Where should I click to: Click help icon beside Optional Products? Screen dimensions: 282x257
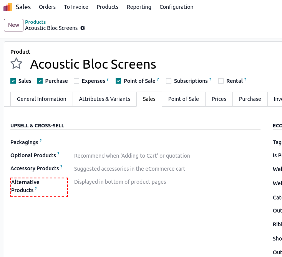click(58, 154)
